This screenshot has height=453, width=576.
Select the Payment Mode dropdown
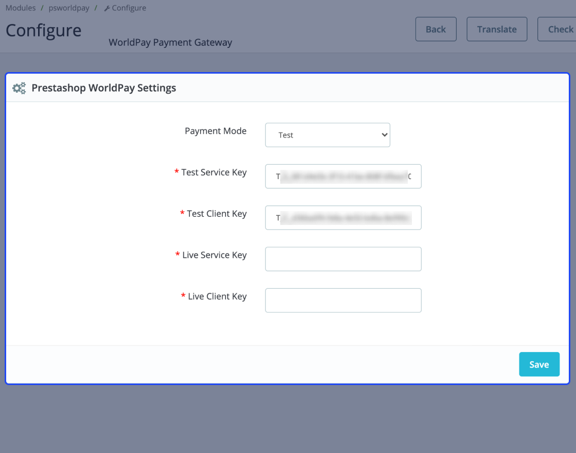coord(328,134)
